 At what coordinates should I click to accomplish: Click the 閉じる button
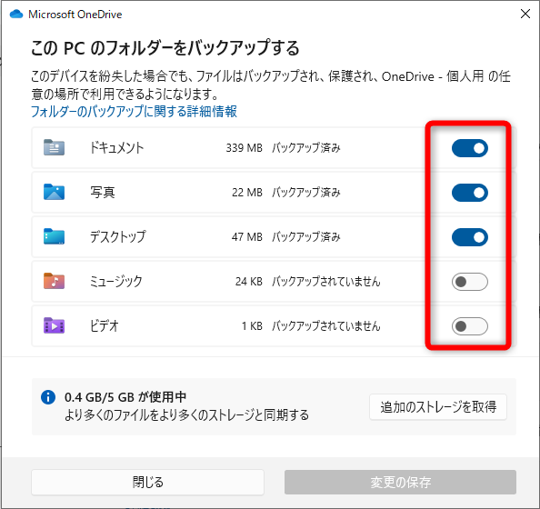tap(148, 482)
